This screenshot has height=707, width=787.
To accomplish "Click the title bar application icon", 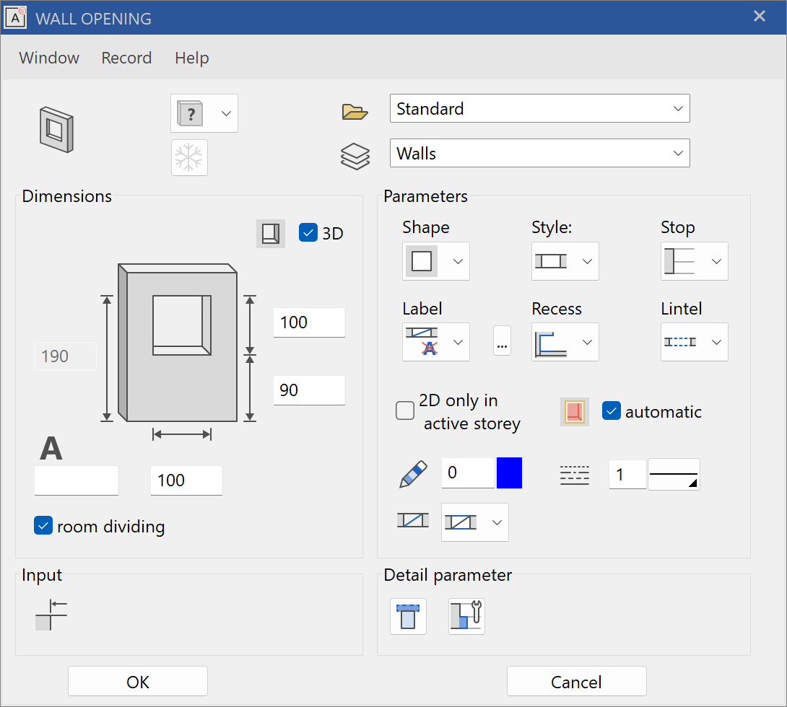I will [x=15, y=17].
